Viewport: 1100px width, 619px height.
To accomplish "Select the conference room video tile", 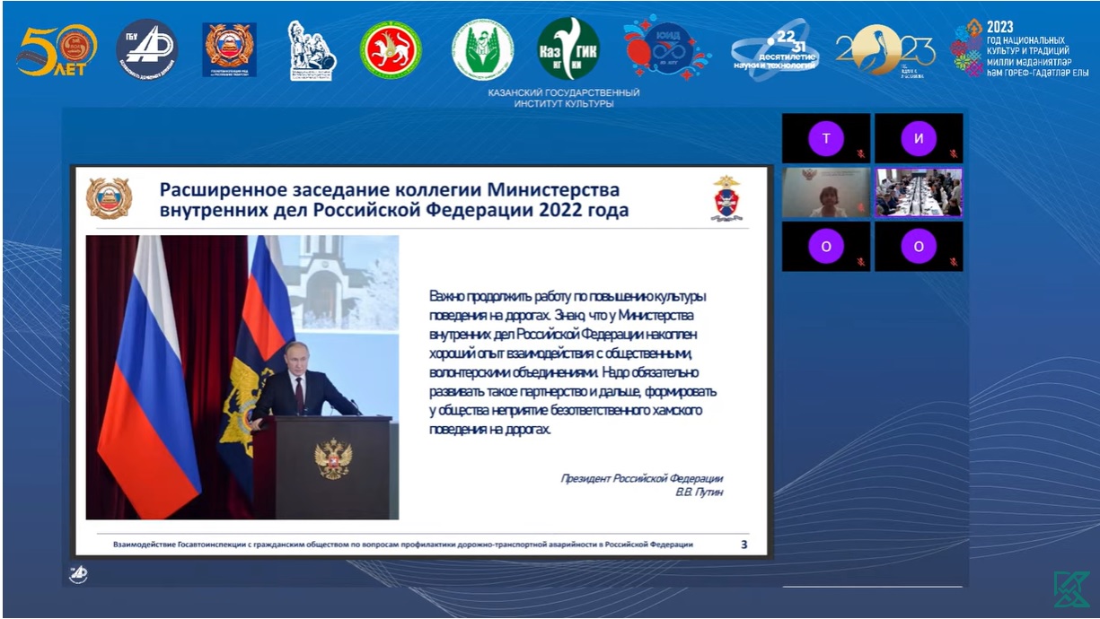I will coord(919,193).
